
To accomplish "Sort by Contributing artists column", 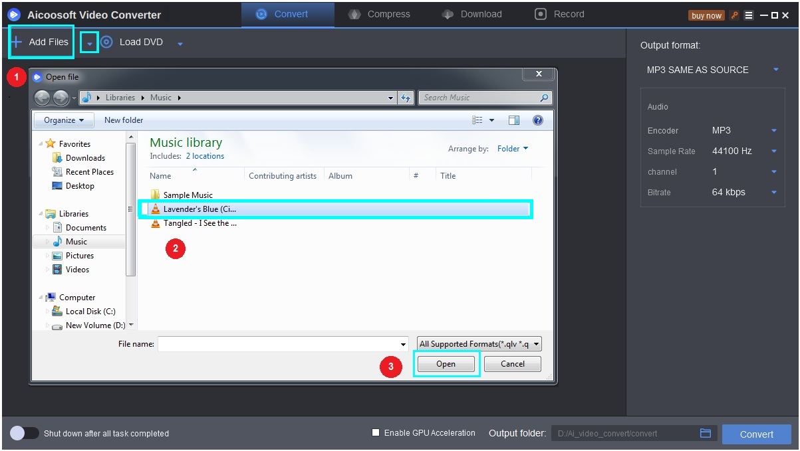I will [283, 176].
